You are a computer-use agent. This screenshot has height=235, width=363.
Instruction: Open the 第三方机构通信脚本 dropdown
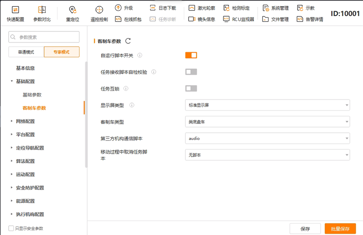267,138
